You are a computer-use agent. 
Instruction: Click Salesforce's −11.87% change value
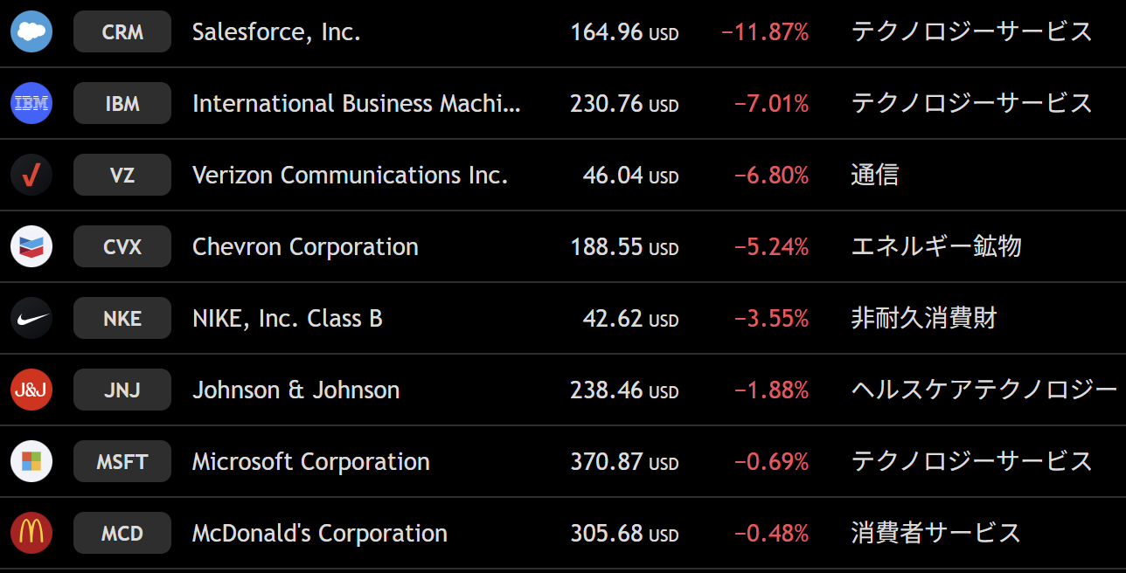765,32
